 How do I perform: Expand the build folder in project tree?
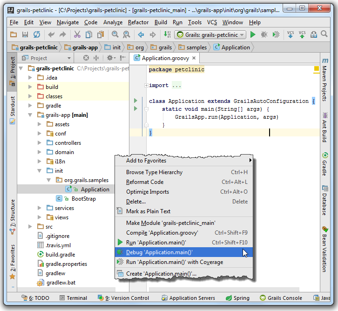30,87
